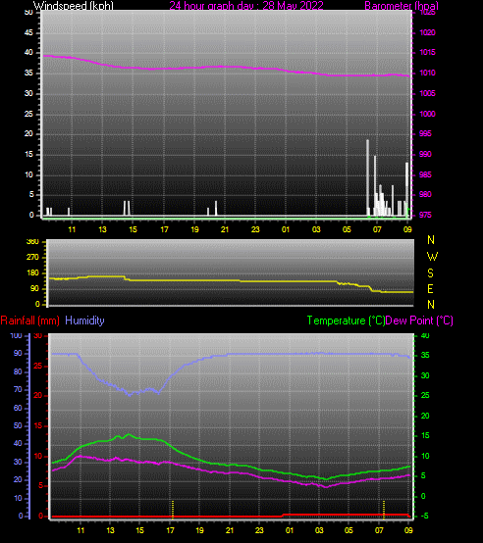Click the windspeed bar near 15 hours
483x543 pixels.
(x=127, y=208)
